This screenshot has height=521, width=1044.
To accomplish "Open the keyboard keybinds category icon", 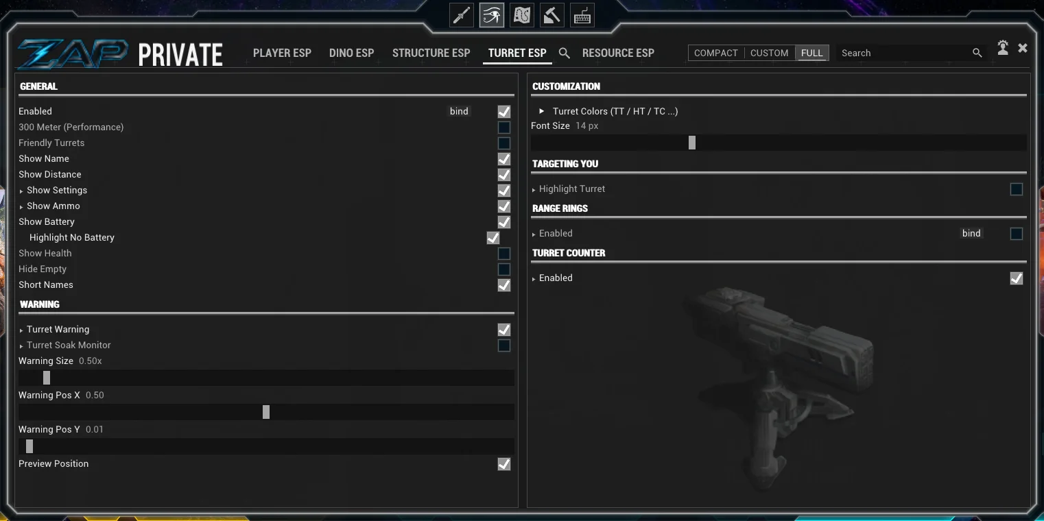I will point(582,15).
